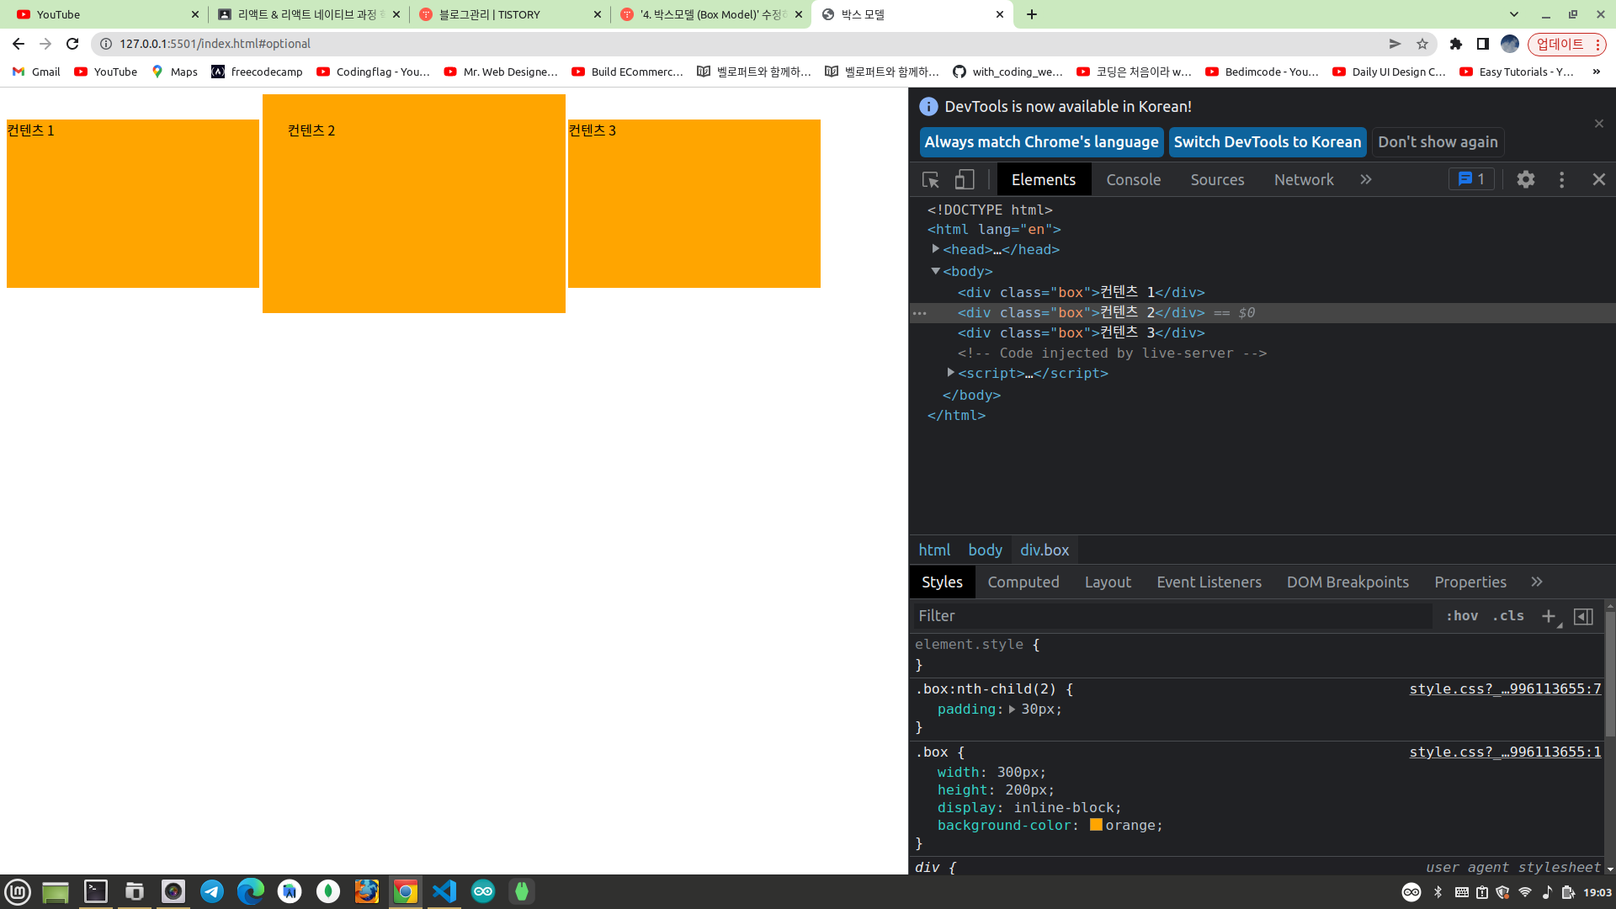Switch to the Console tab
Screen dimensions: 1616x909
tap(1133, 180)
